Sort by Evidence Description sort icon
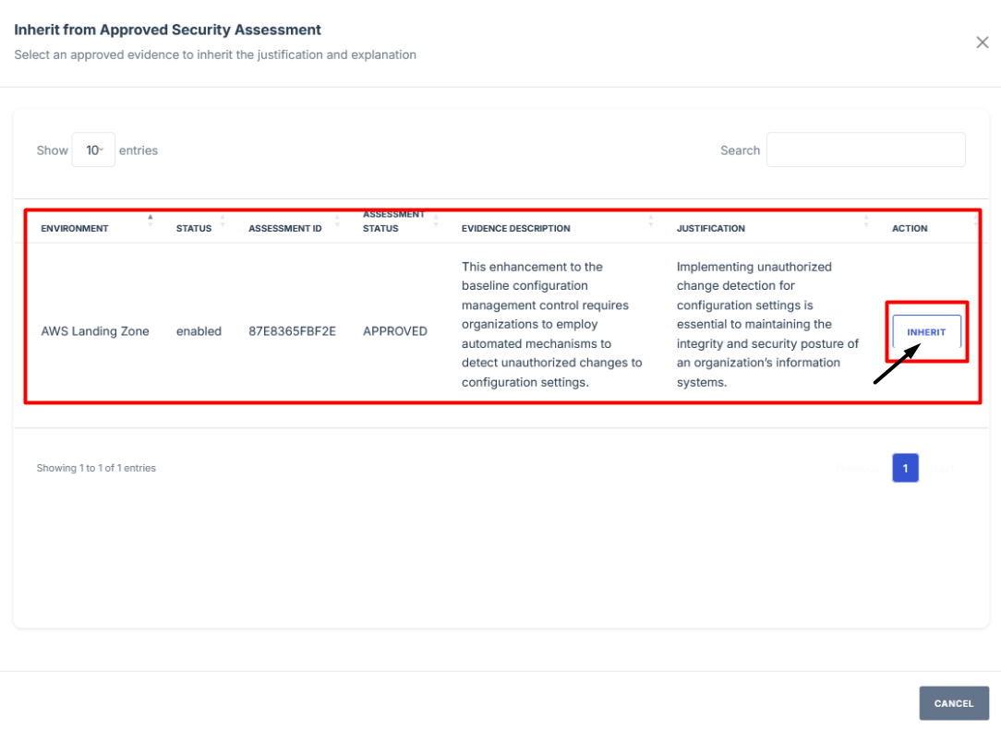This screenshot has width=1001, height=729. click(x=651, y=221)
